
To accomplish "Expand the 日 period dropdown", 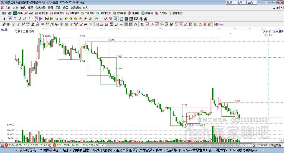I will [7, 19].
